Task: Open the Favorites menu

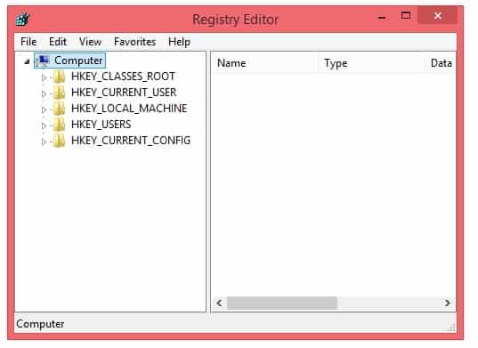Action: 134,42
